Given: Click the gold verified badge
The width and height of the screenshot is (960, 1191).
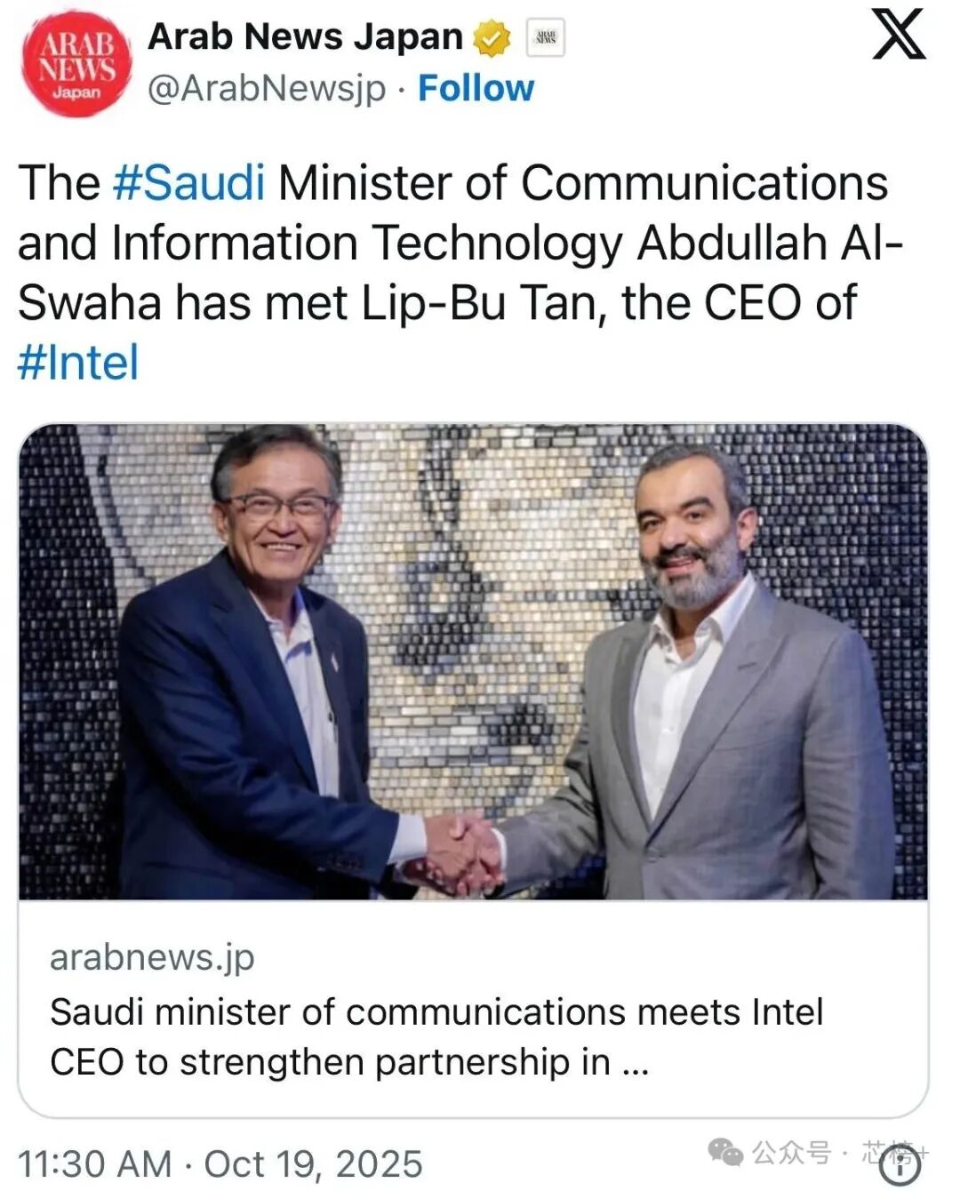Looking at the screenshot, I should pyautogui.click(x=492, y=38).
